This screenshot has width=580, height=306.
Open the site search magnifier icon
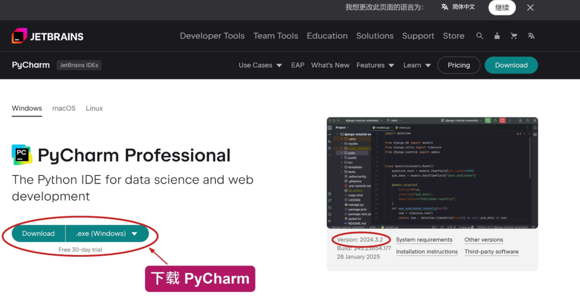pos(480,36)
